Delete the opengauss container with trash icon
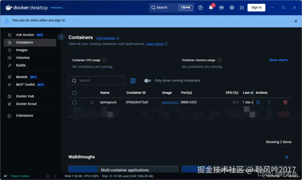This screenshot has width=302, height=180. coord(285,102)
